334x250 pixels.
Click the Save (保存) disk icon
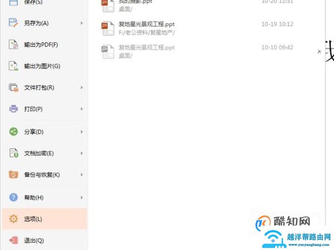pyautogui.click(x=13, y=2)
